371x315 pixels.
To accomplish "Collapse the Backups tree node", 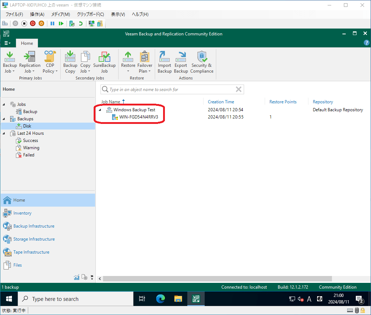I will [x=4, y=119].
